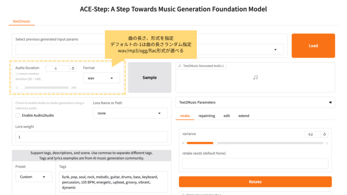The height and width of the screenshot is (195, 347).
Task: Click the Sample button
Action: pos(149,78)
